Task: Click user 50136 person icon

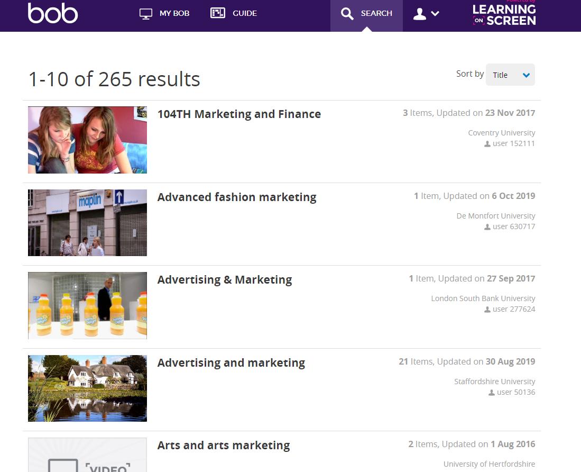Action: click(492, 393)
